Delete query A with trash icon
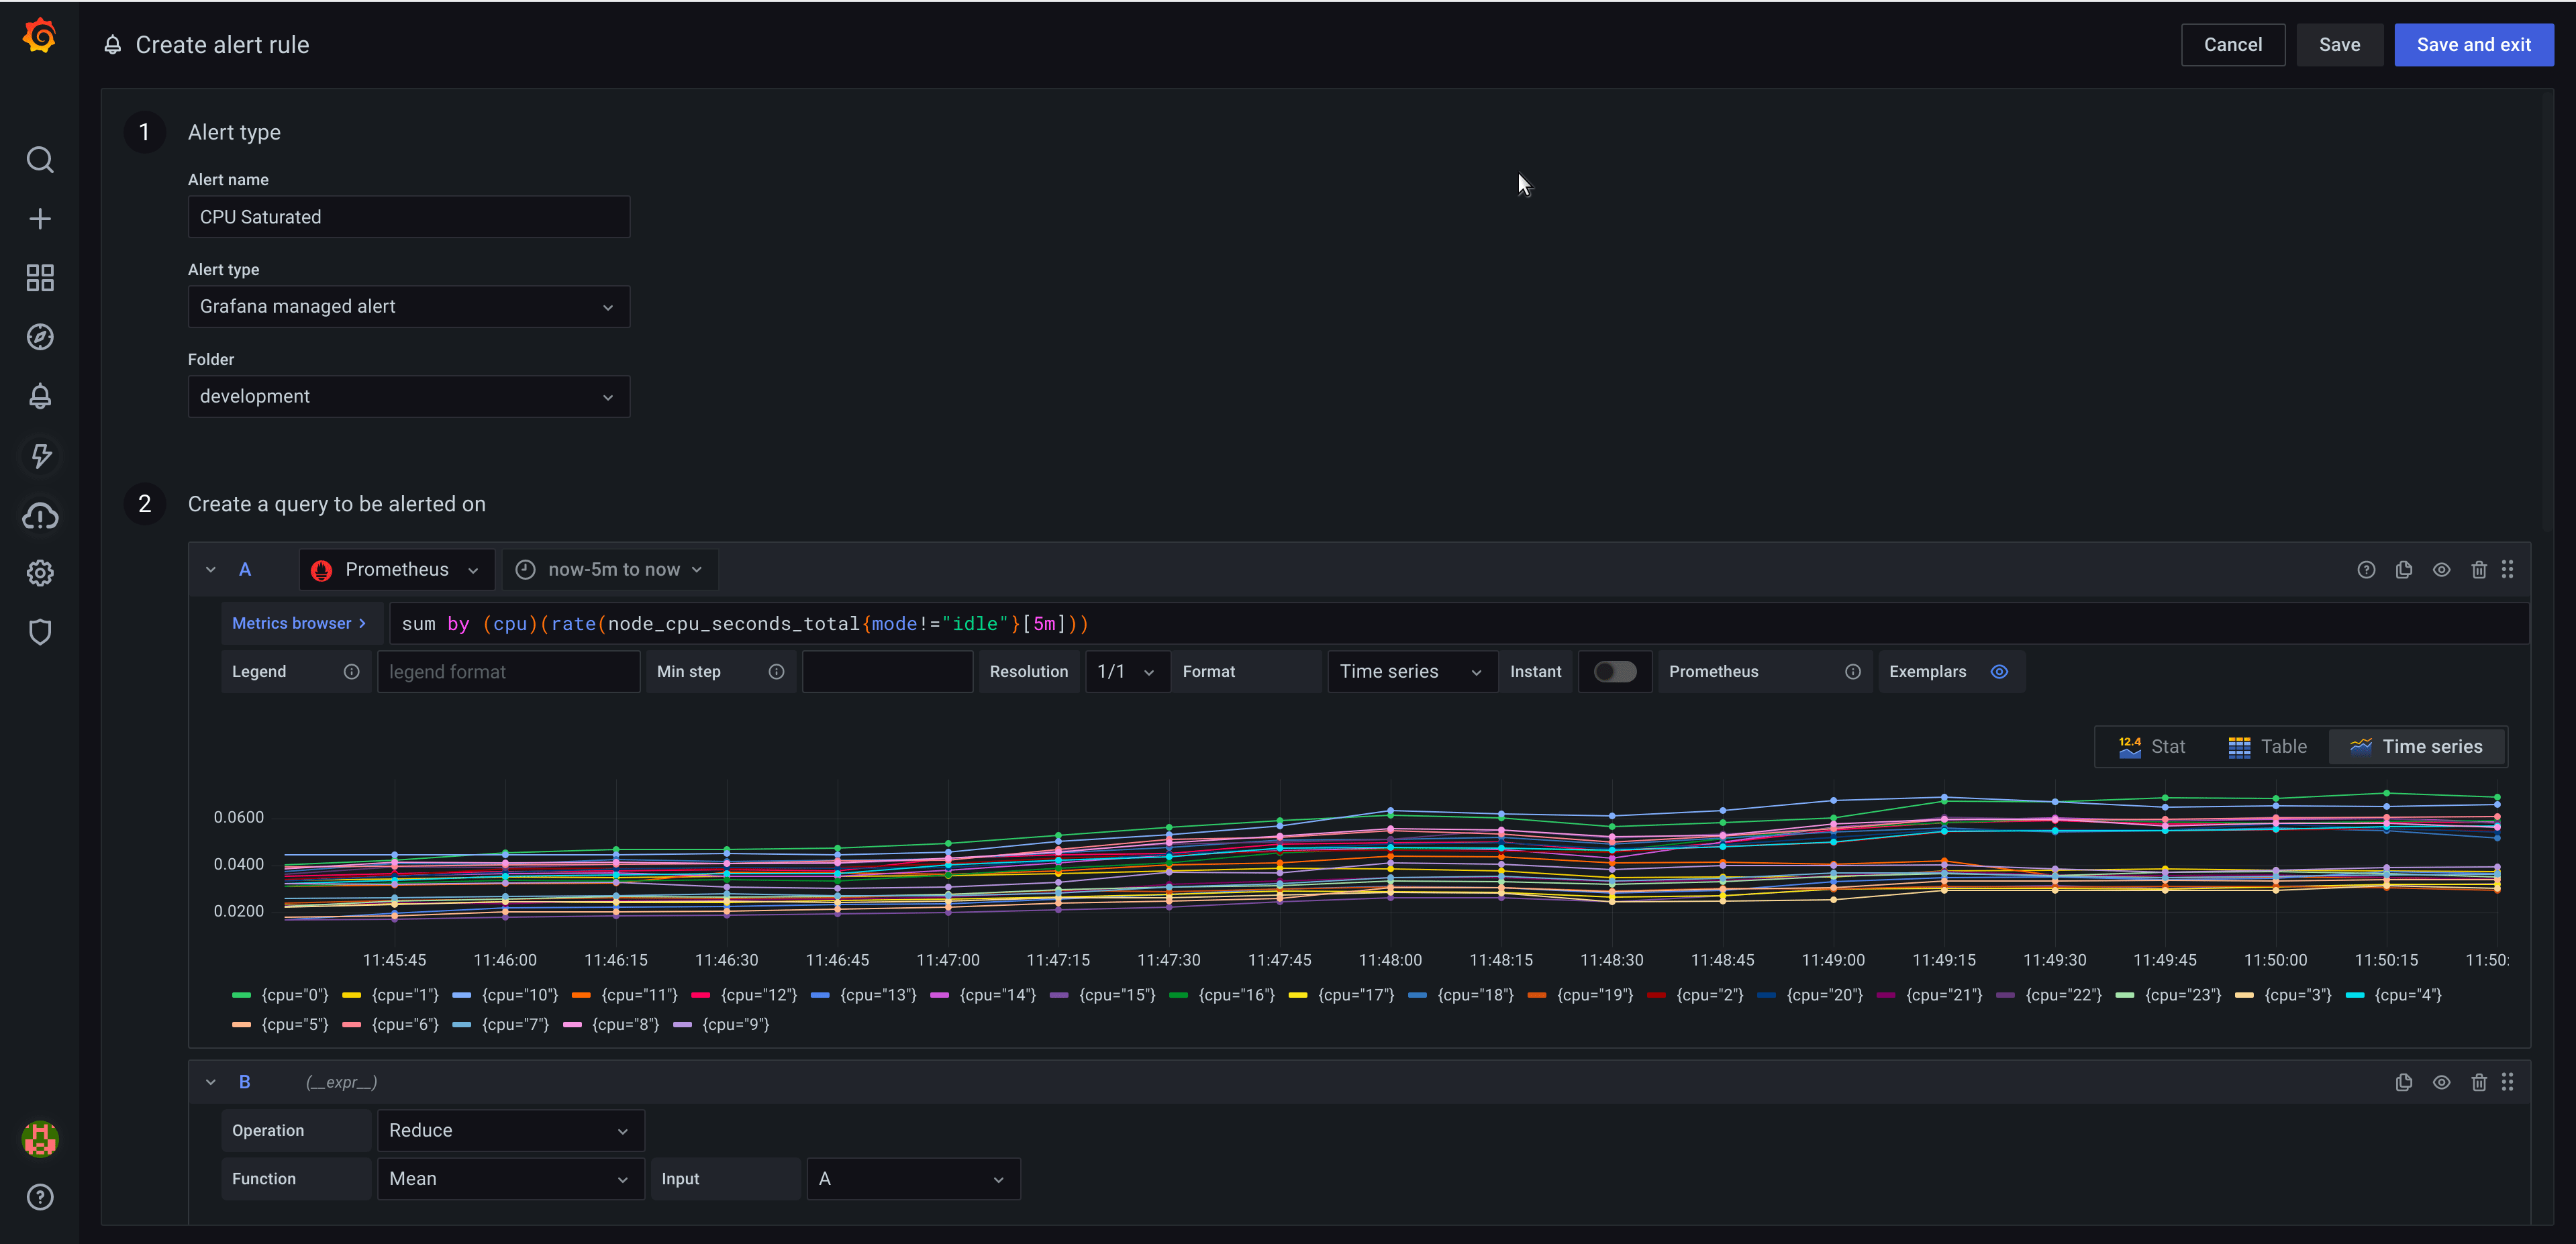 (x=2479, y=570)
